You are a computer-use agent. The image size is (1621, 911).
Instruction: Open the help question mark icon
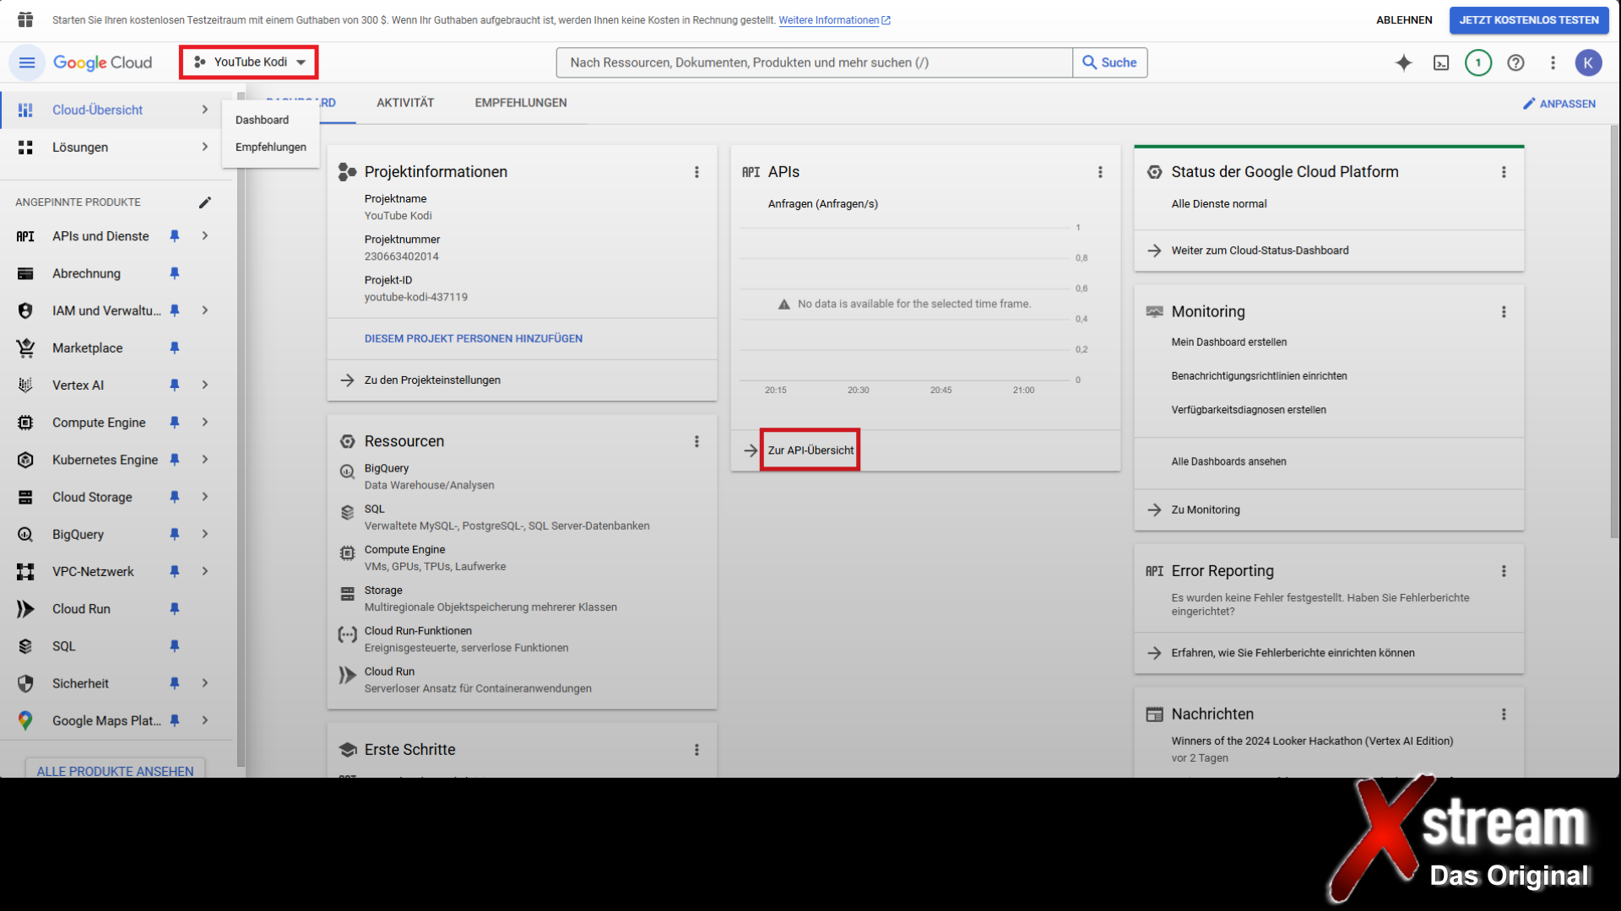(x=1515, y=62)
